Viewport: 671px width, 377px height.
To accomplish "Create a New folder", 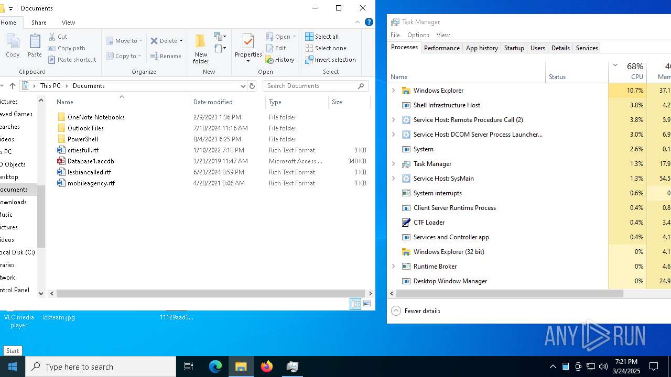I will tap(201, 48).
